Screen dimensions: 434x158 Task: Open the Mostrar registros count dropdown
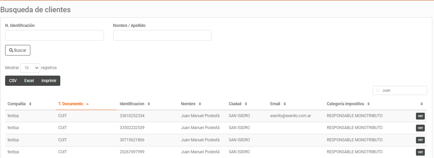point(30,68)
